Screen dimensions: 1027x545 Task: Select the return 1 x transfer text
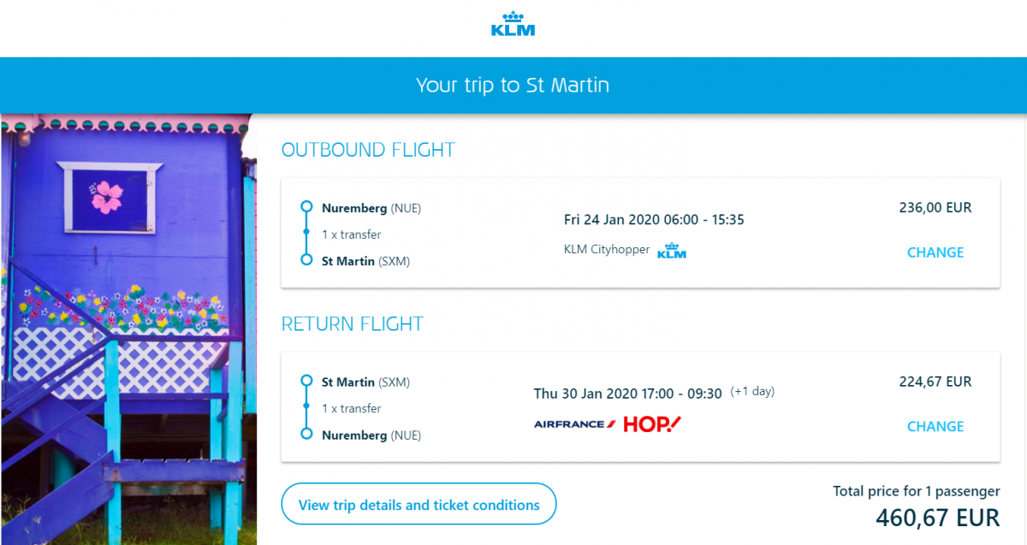(x=351, y=408)
